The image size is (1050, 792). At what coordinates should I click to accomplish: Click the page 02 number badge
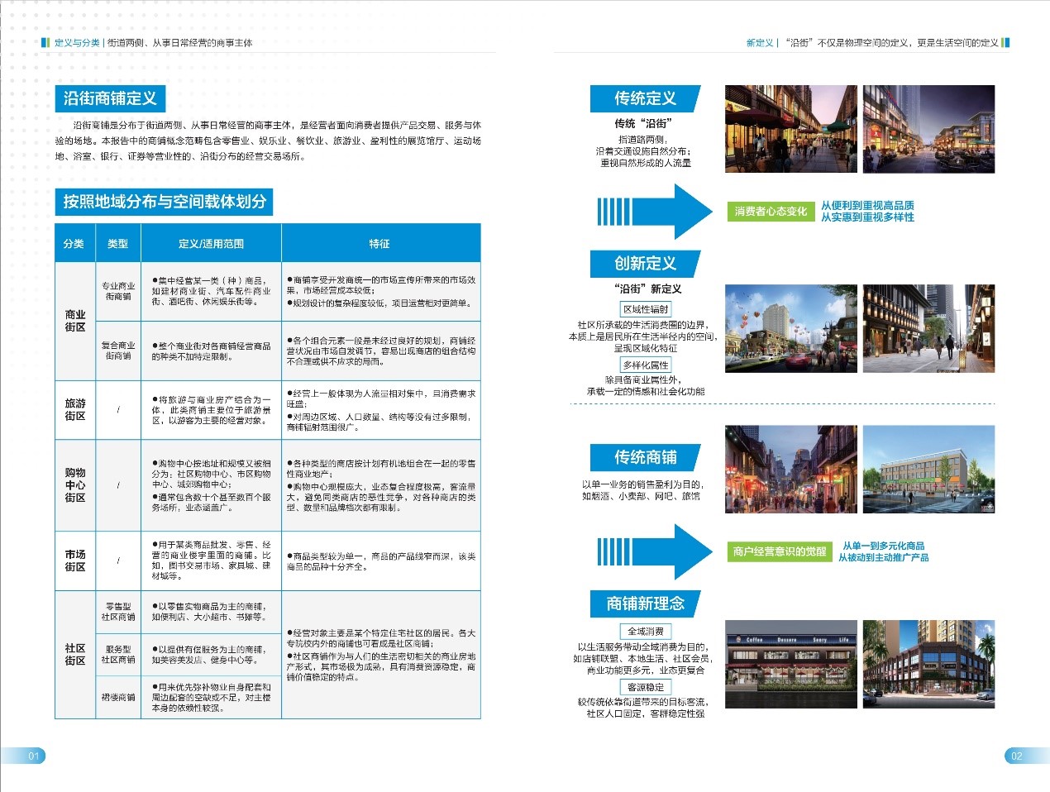point(1016,756)
